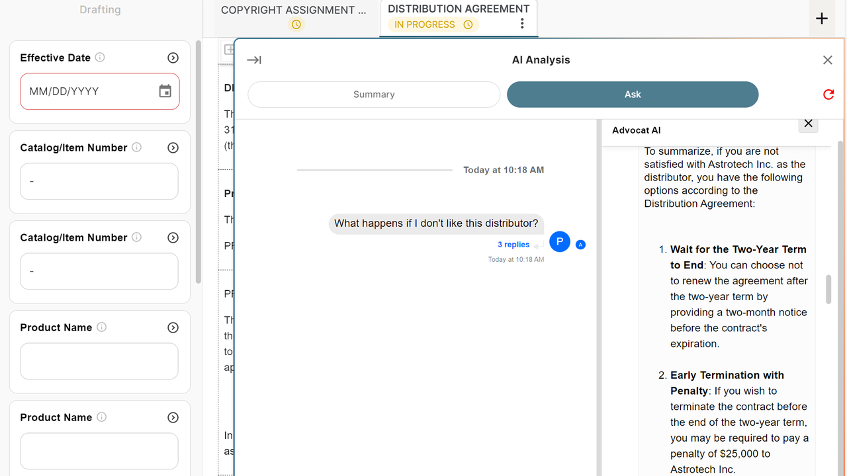Image resolution: width=847 pixels, height=476 pixels.
Task: Open the 3 replies thread link
Action: coord(513,245)
